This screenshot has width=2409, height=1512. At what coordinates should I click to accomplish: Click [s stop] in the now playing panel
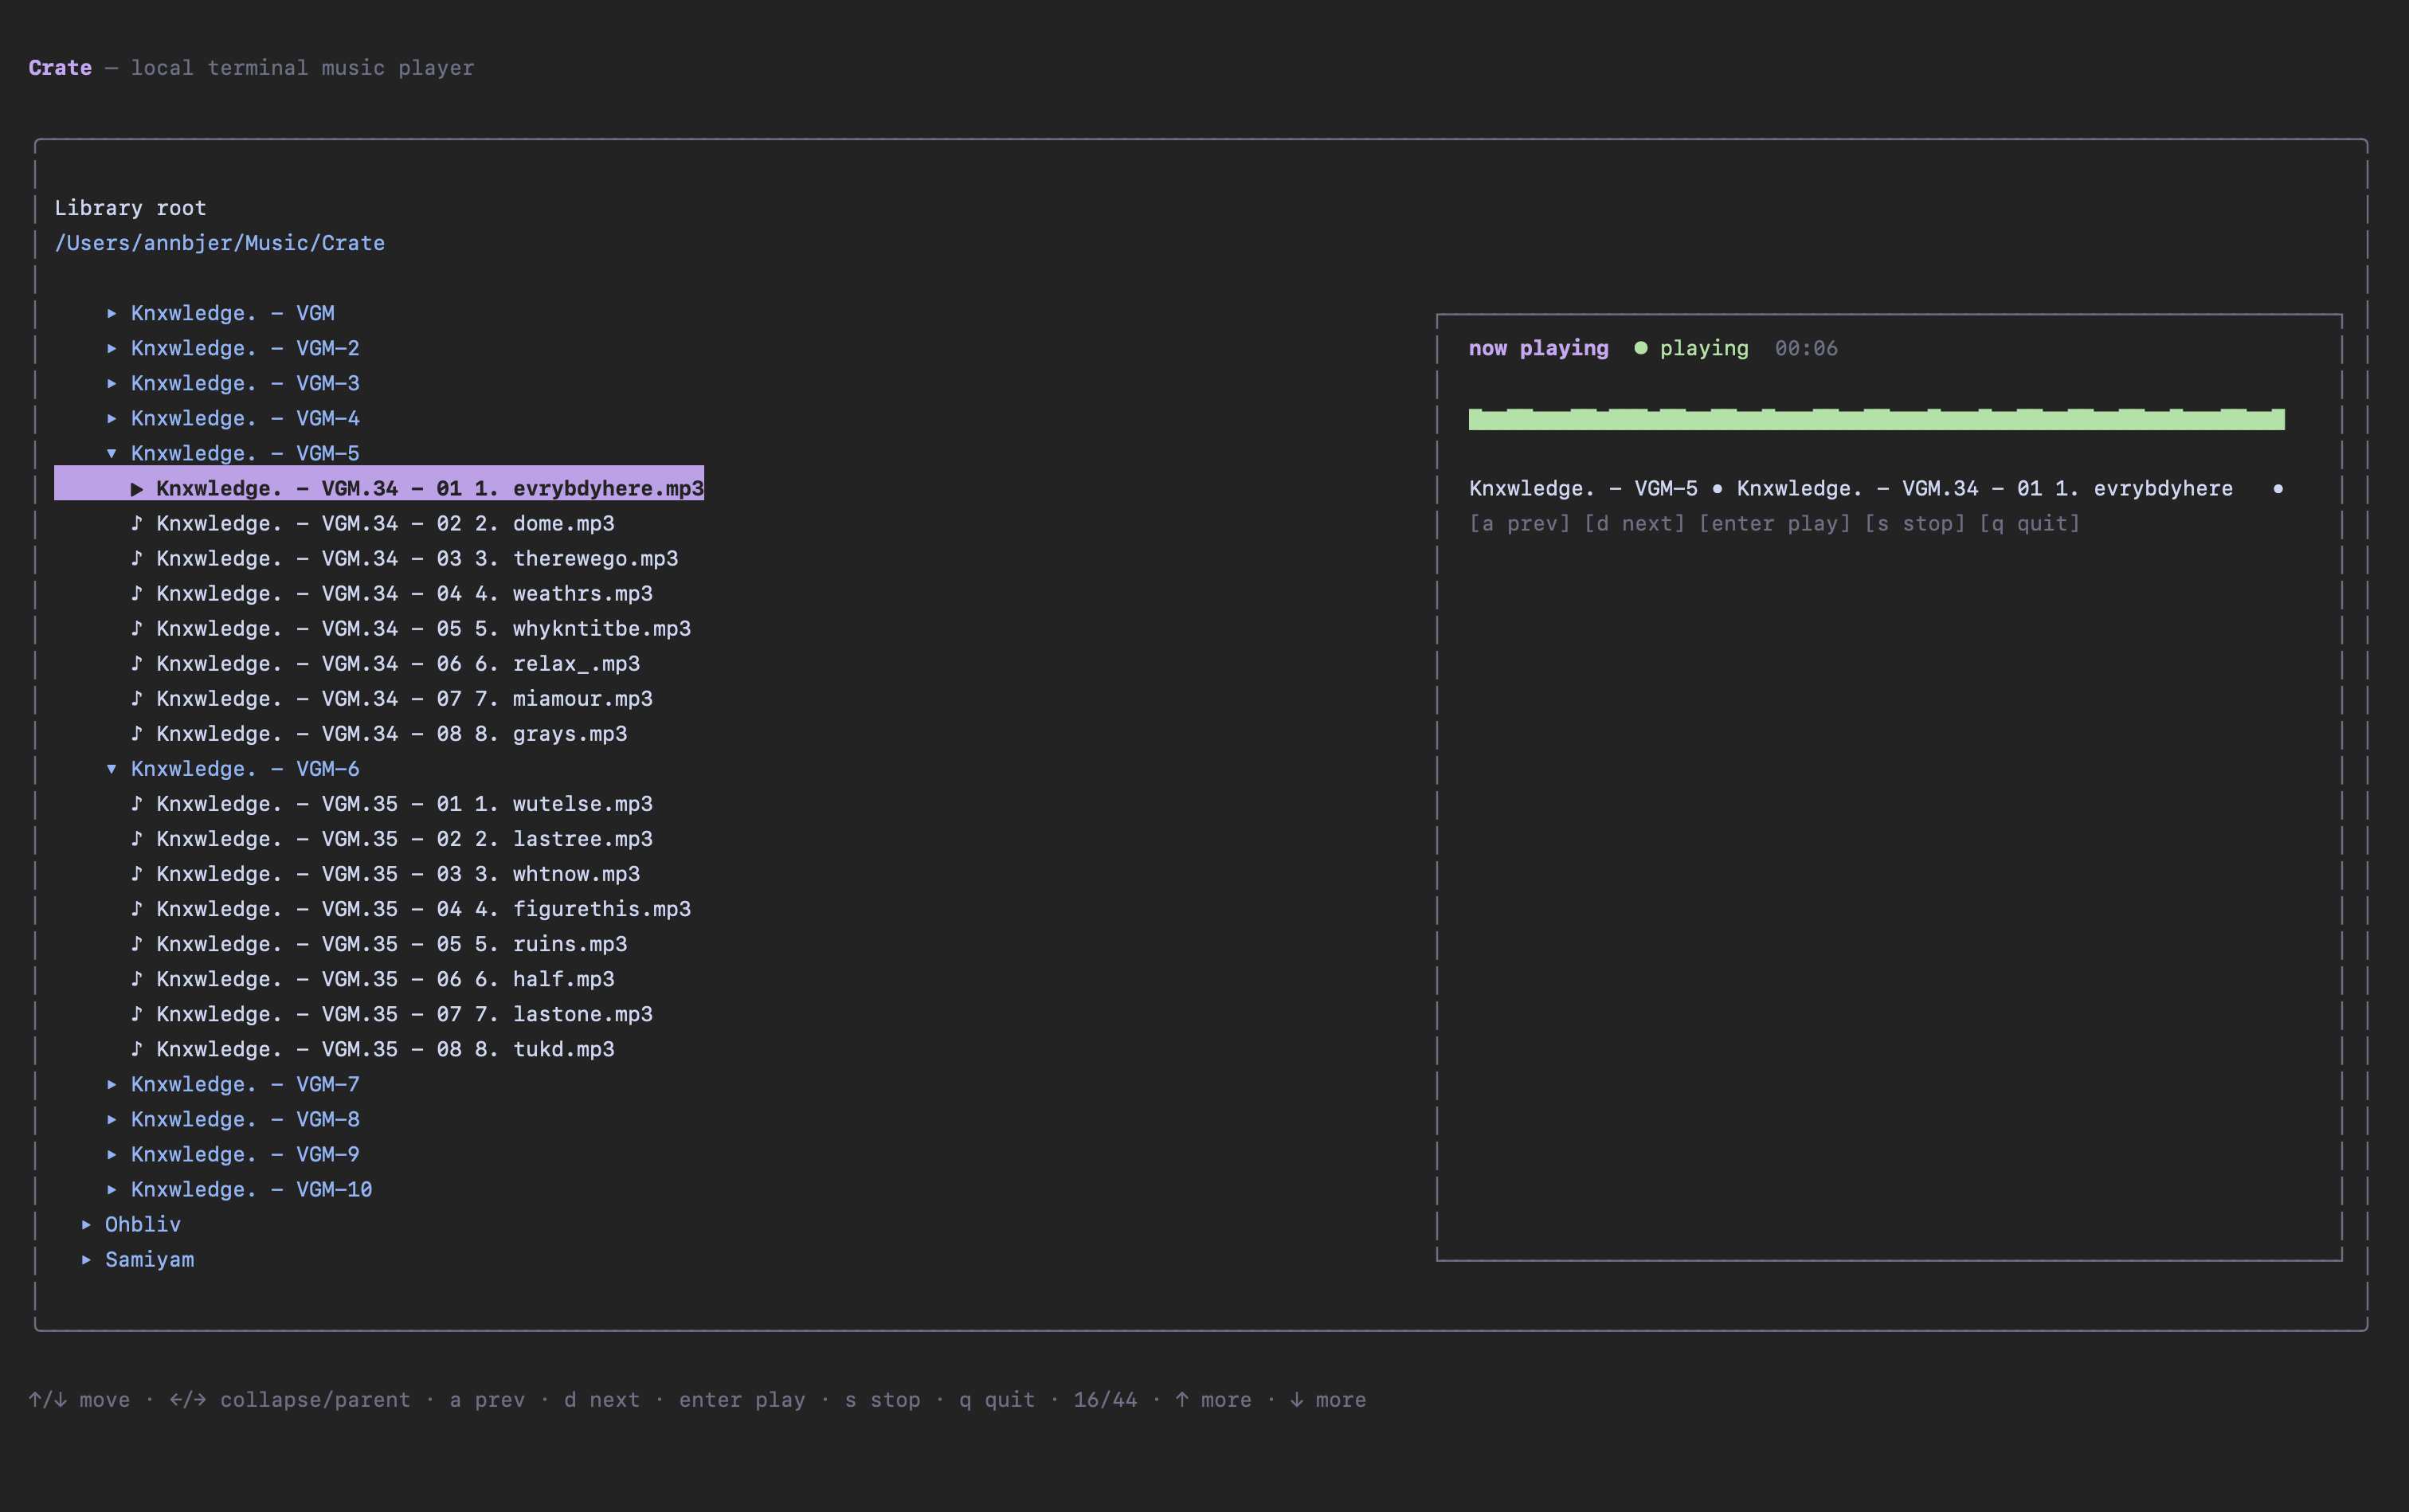tap(1914, 523)
